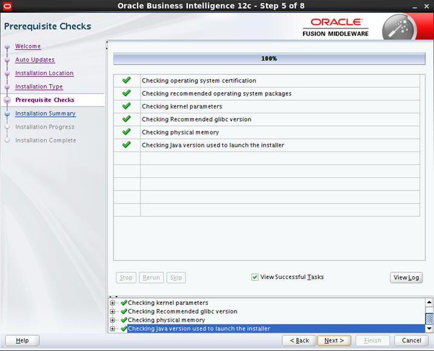Select row 'Checking operating system certification'

(x=267, y=81)
